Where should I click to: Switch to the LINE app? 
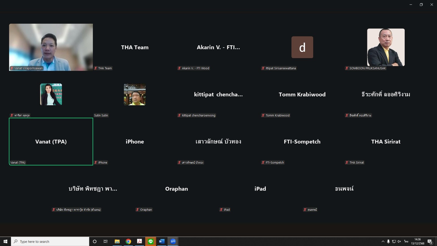(x=151, y=241)
